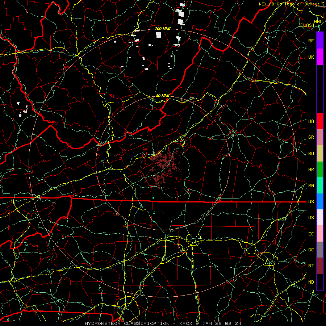Click the BI dark-red legend swatch
The width and height of the screenshot is (326, 326).
pos(320,266)
